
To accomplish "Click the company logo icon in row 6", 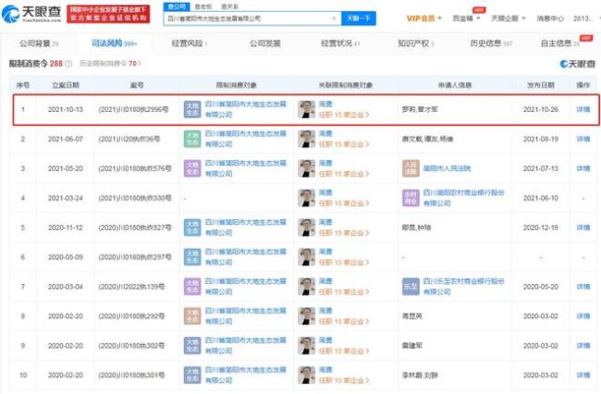I will (192, 257).
